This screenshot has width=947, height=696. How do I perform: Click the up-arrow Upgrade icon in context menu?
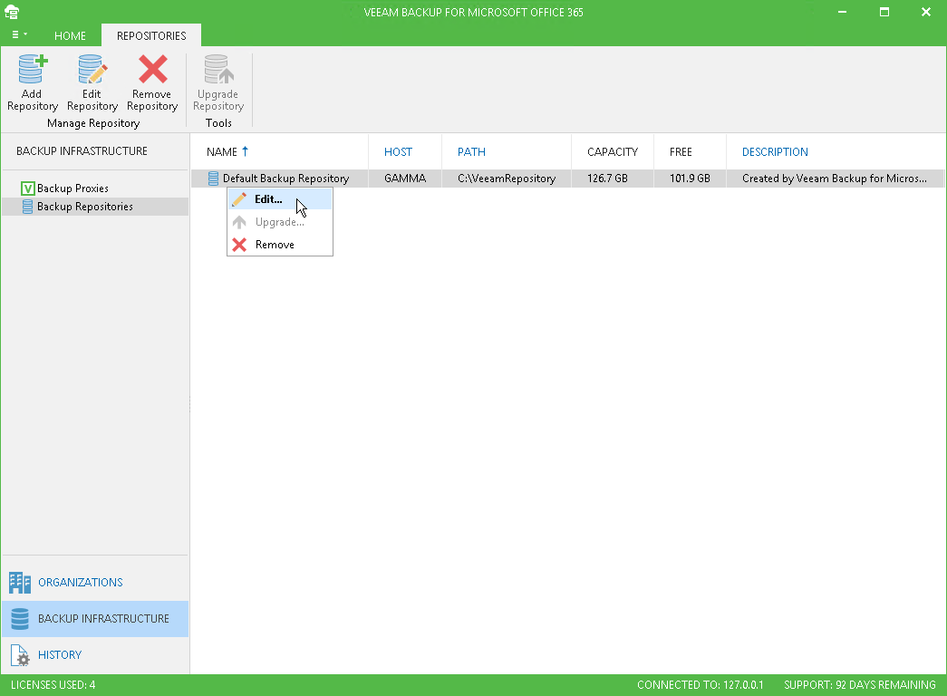coord(239,222)
